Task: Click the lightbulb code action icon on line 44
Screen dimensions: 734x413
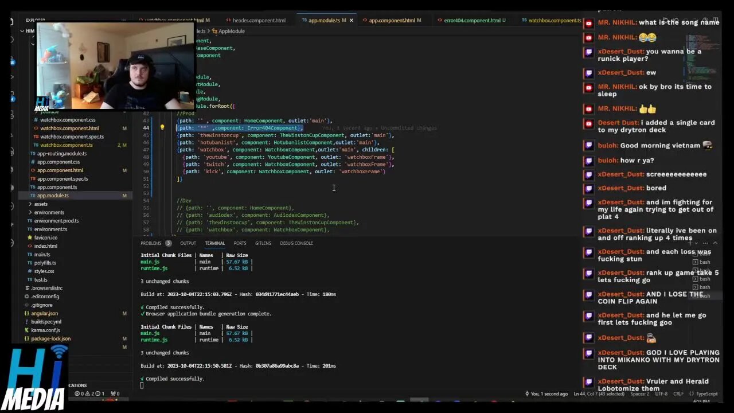Action: (x=162, y=128)
